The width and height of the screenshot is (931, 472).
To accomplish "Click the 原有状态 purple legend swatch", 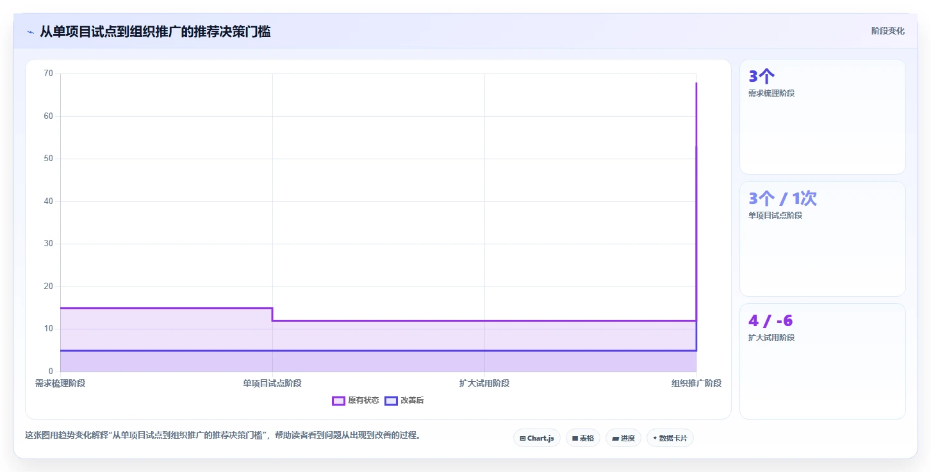I will pyautogui.click(x=338, y=400).
